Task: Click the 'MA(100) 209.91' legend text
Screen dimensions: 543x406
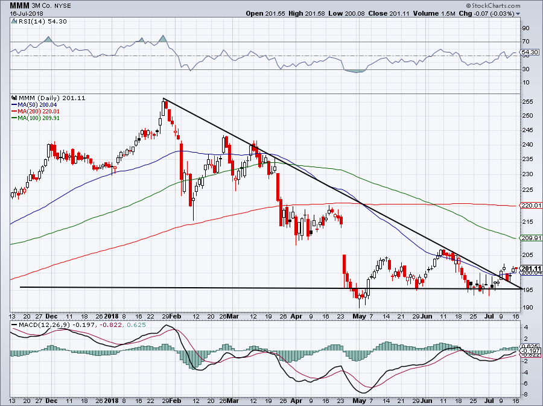Action: pos(39,118)
